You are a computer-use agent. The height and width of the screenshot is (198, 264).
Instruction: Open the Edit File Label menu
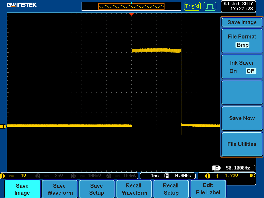pyautogui.click(x=208, y=189)
